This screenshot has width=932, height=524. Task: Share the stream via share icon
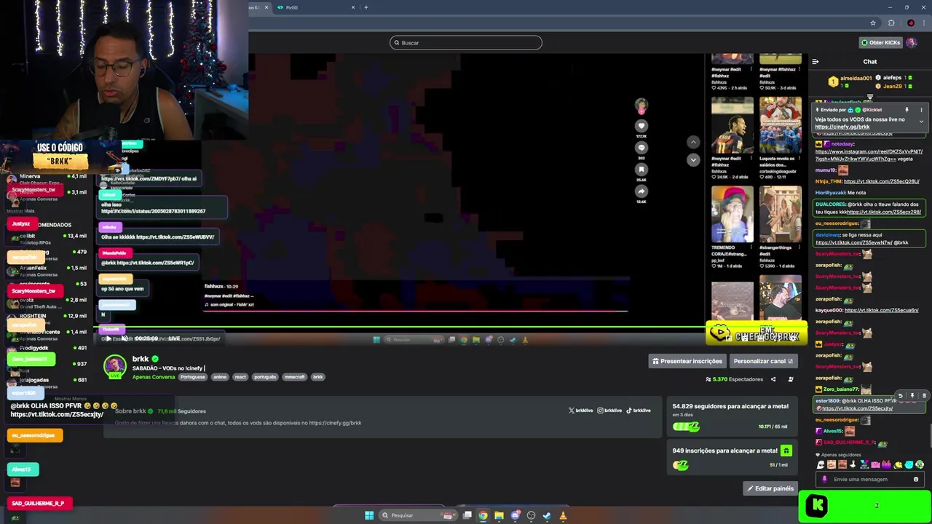tap(773, 379)
